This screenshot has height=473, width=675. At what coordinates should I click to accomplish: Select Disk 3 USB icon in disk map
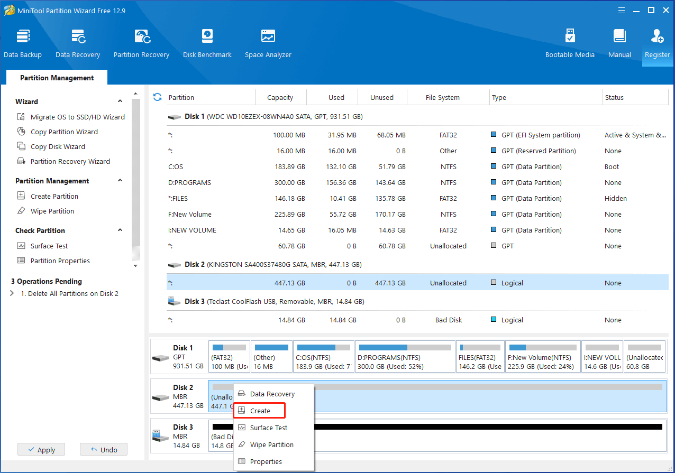[160, 437]
